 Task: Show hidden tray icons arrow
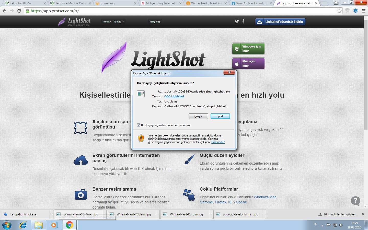[x=323, y=225]
